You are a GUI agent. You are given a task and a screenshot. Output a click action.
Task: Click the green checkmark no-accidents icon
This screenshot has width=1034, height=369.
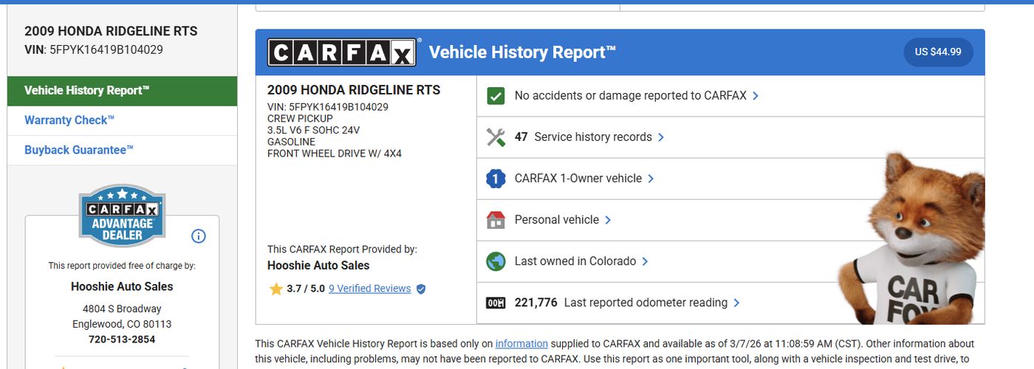click(496, 96)
